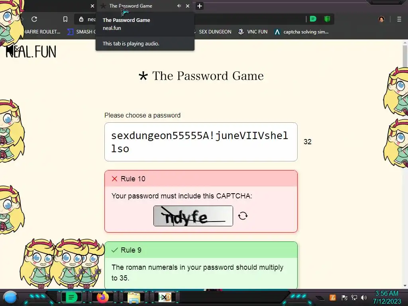408x306 pixels.
Task: Close The Password Game tab
Action: click(188, 6)
